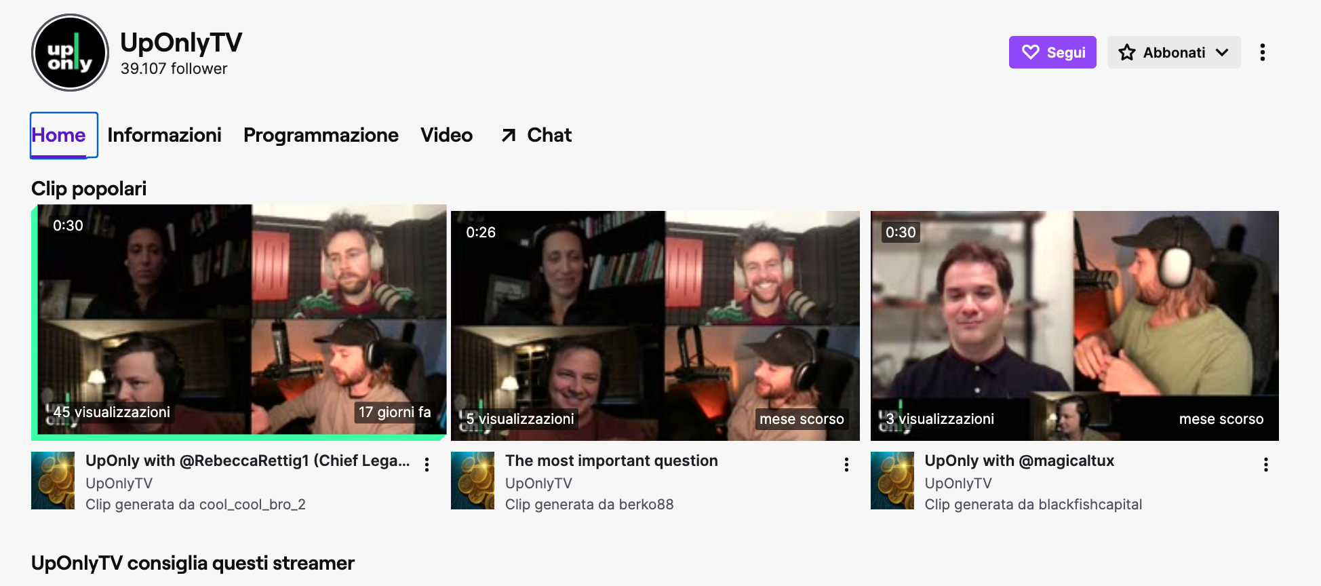Switch to the Informazioni tab

pos(164,135)
